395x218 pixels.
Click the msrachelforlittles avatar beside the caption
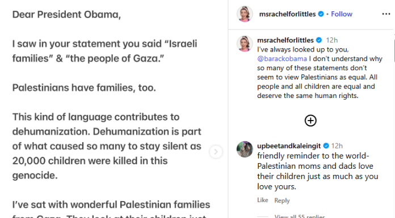[x=245, y=44]
